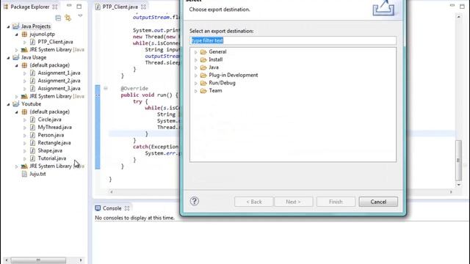The height and width of the screenshot is (264, 470).
Task: Click the Back button
Action: point(254,202)
